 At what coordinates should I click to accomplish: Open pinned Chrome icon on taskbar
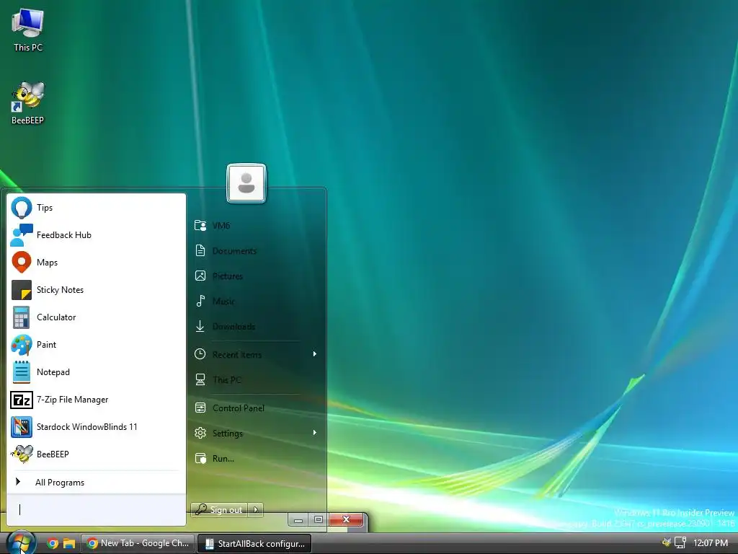(53, 544)
